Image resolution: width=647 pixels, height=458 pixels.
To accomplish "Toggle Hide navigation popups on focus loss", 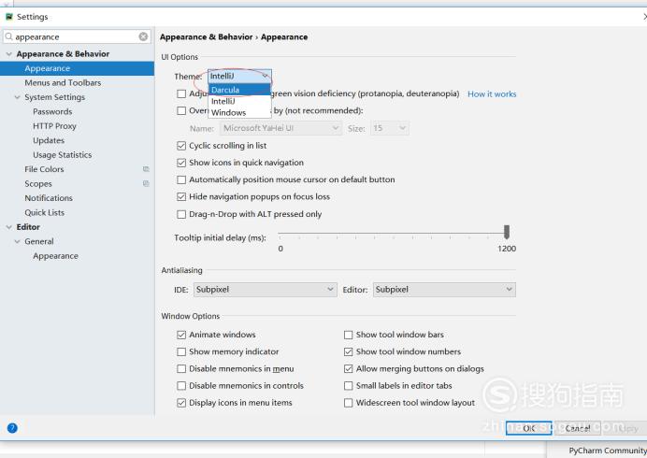I will click(x=181, y=197).
